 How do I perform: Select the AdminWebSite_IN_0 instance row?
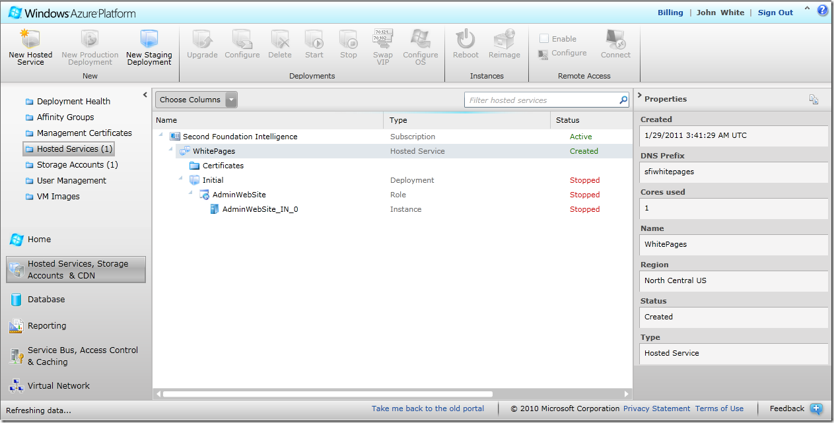point(392,209)
